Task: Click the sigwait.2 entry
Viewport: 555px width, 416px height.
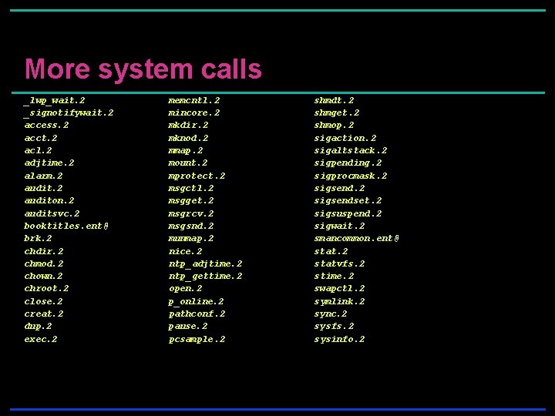Action: click(x=339, y=226)
